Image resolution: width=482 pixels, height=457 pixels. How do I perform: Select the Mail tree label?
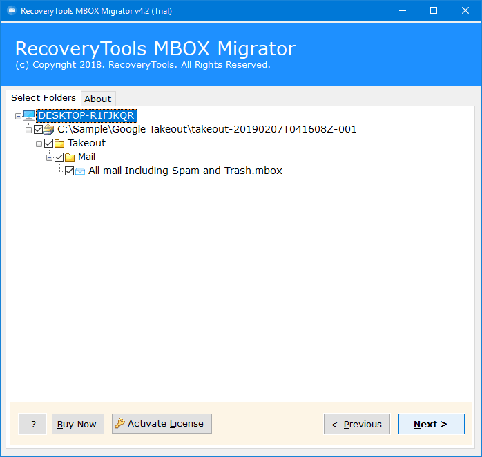click(x=87, y=157)
